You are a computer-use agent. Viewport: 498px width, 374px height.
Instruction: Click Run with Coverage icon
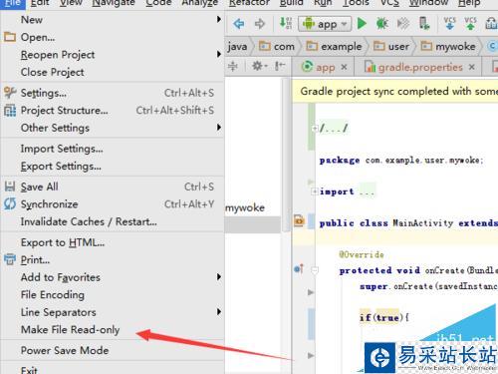tap(403, 24)
